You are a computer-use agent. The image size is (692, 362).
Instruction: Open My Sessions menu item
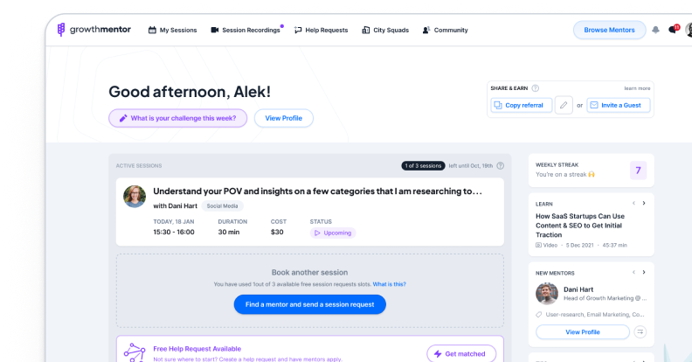(x=172, y=30)
